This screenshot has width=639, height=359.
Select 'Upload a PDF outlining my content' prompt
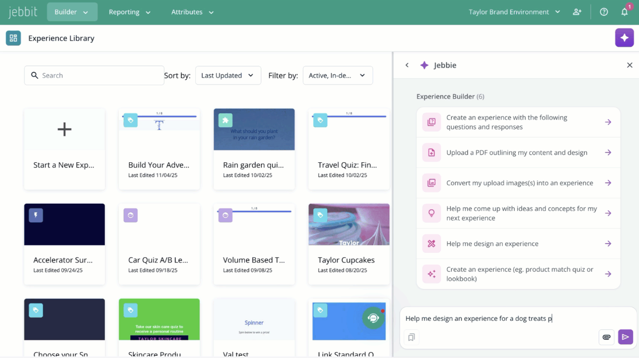coord(518,153)
